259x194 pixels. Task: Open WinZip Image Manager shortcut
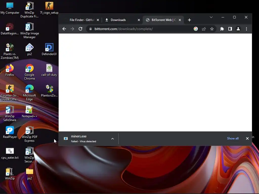coord(29,31)
